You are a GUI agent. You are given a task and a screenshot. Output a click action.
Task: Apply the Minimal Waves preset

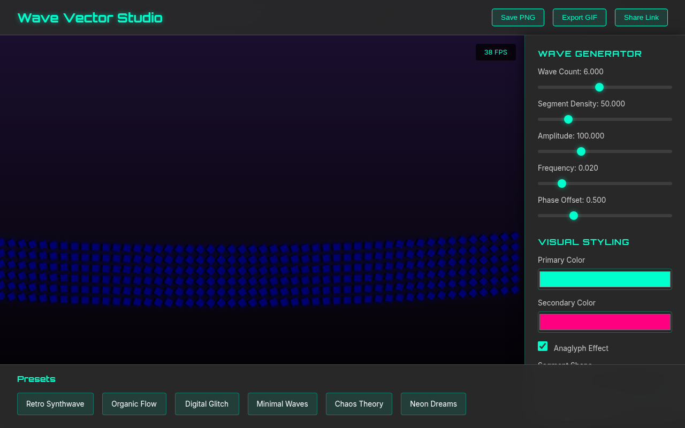click(x=282, y=403)
